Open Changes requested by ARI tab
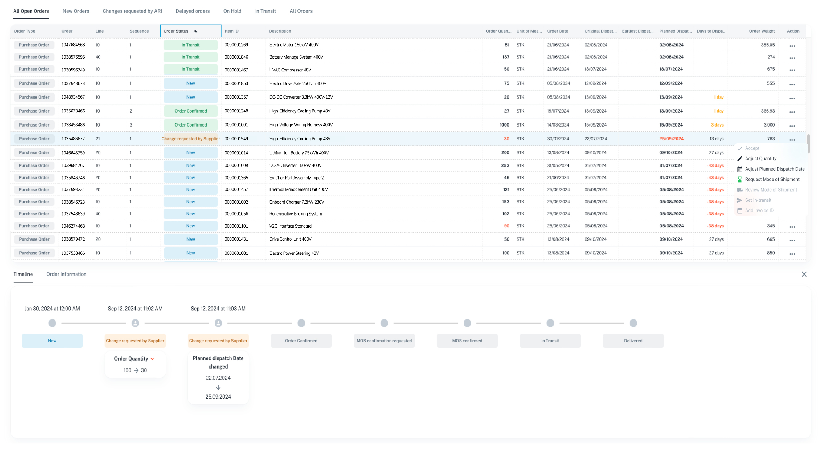The height and width of the screenshot is (449, 822). click(133, 11)
